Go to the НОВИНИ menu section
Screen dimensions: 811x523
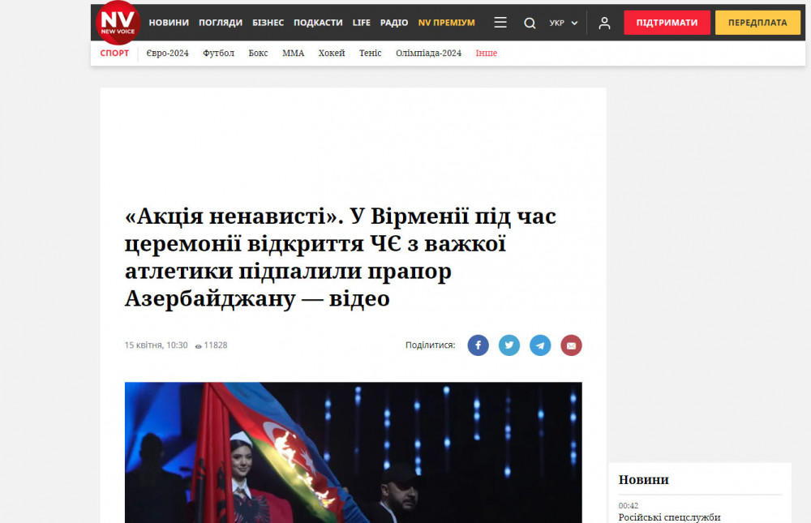(169, 23)
